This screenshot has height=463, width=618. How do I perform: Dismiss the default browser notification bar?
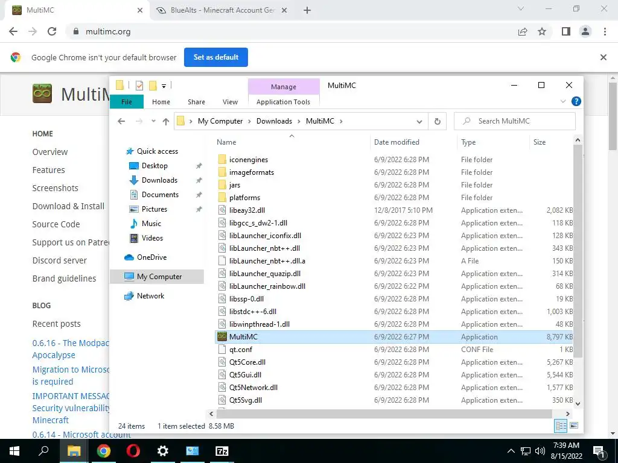[x=603, y=57]
